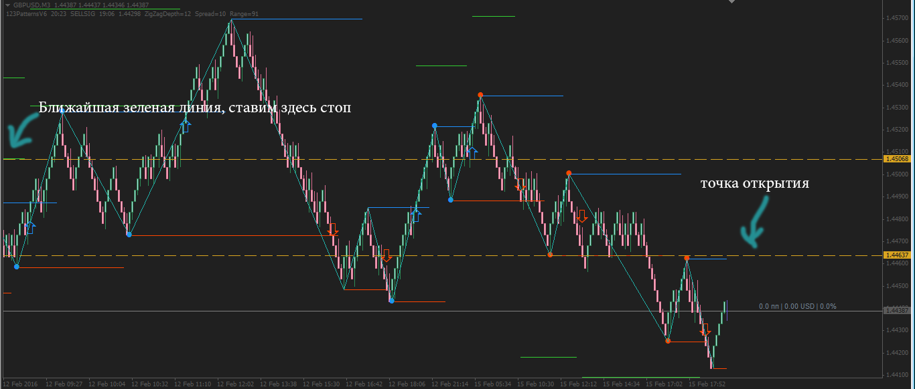Viewport: 915px width, 389px height.
Task: Select the red sell arrow near the chart's lowest candles
Action: coord(705,330)
